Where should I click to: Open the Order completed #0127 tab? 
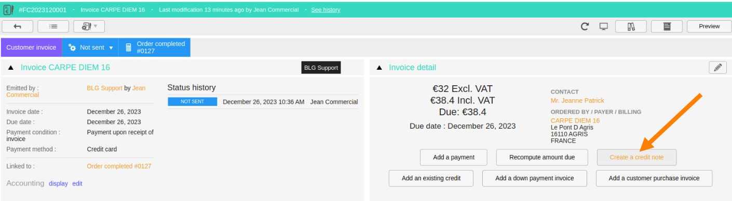coord(155,48)
